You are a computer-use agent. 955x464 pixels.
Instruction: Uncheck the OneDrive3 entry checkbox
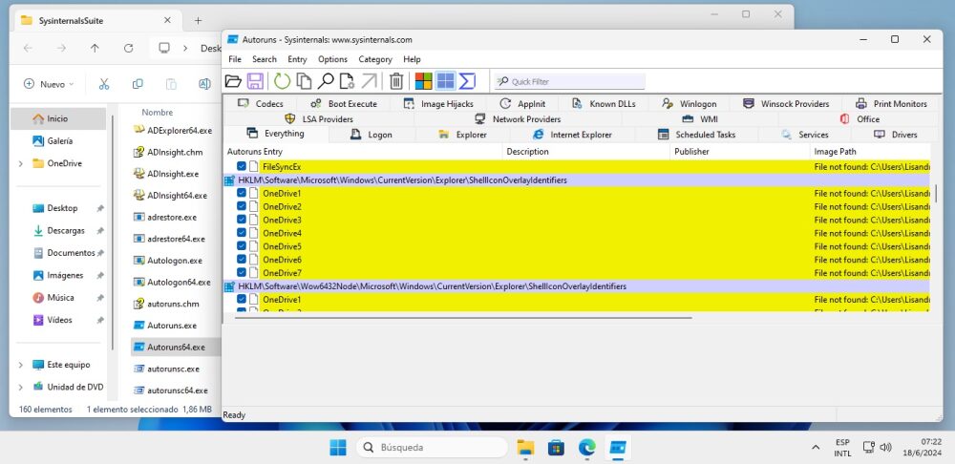(x=242, y=220)
